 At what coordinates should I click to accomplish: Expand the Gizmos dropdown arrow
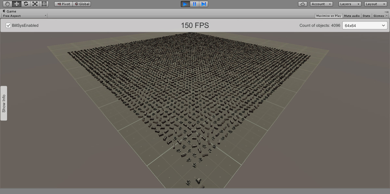coord(387,16)
